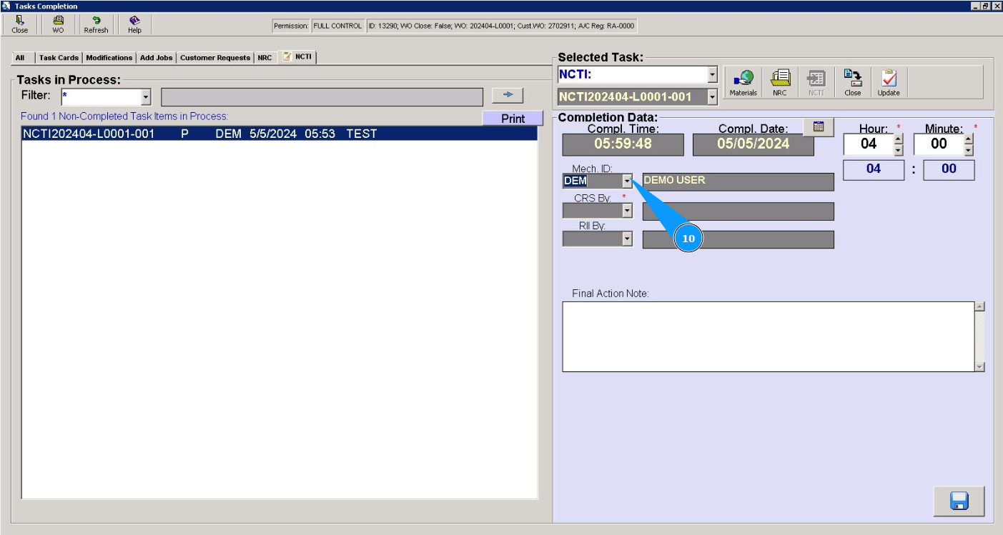Open the WO printer toolbar icon
1003x535 pixels.
point(58,25)
